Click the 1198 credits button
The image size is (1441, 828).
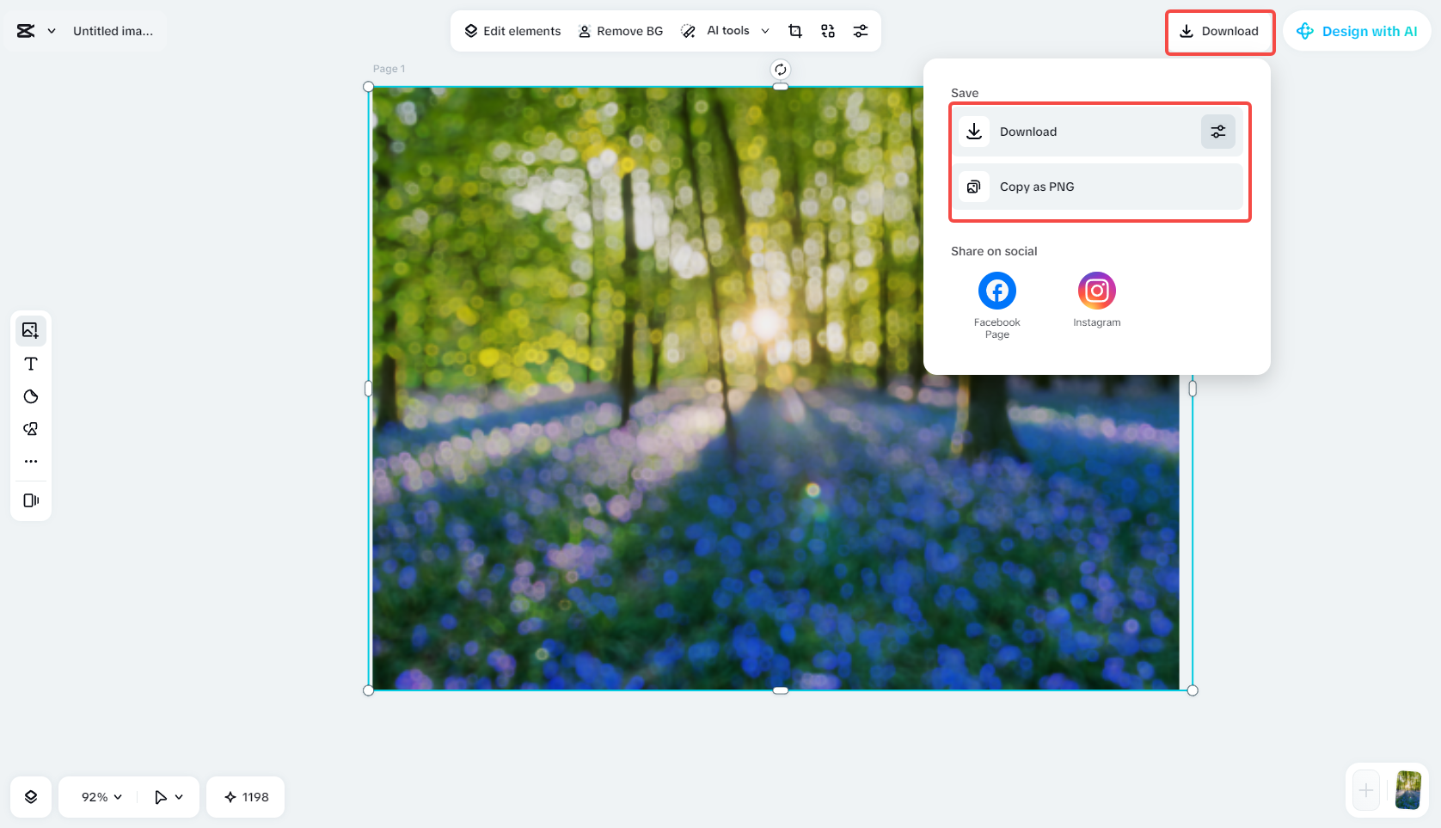[x=246, y=797]
